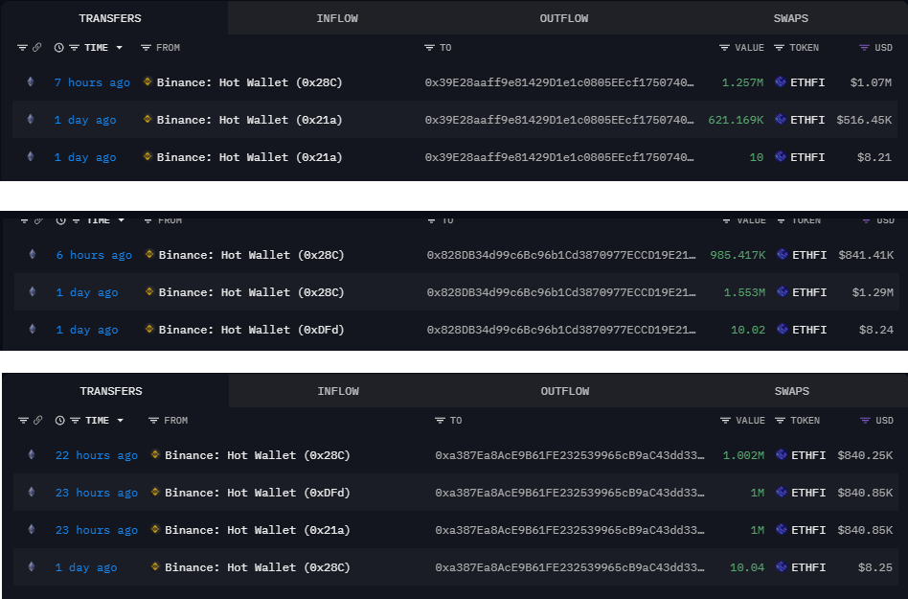This screenshot has height=599, width=908.
Task: Click the Binance logo in the 10.04 ETHFI row
Action: coord(155,567)
